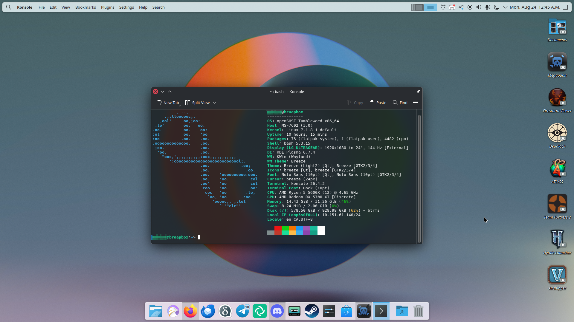Open the Help menu
The image size is (574, 322).
click(143, 7)
